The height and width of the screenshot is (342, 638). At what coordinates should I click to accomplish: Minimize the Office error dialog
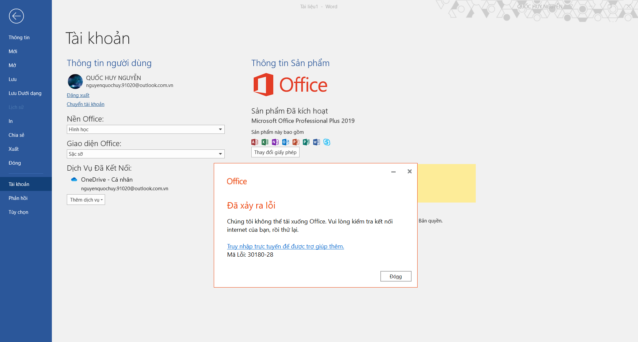393,172
